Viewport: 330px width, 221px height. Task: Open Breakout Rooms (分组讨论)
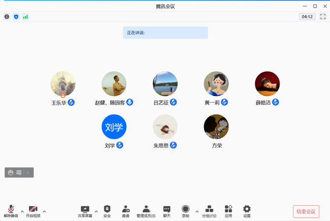209,211
